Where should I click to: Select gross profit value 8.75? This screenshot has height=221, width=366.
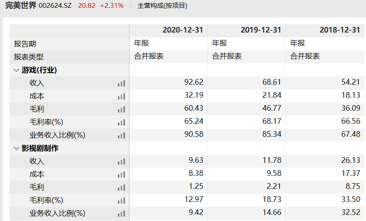[353, 186]
